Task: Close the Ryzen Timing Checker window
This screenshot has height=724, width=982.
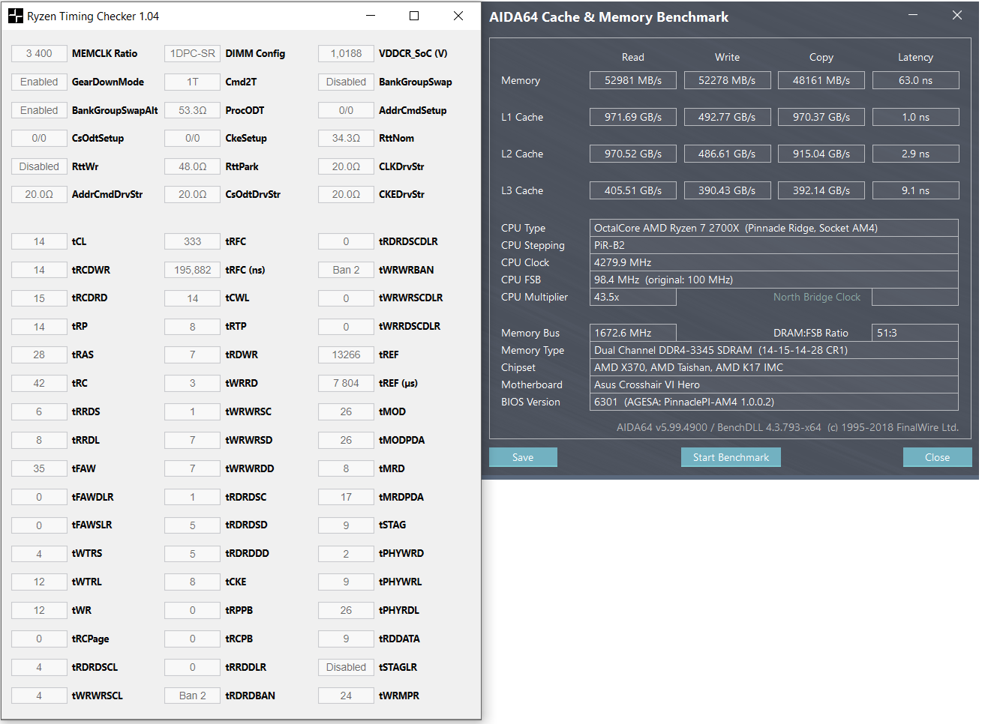Action: (458, 16)
